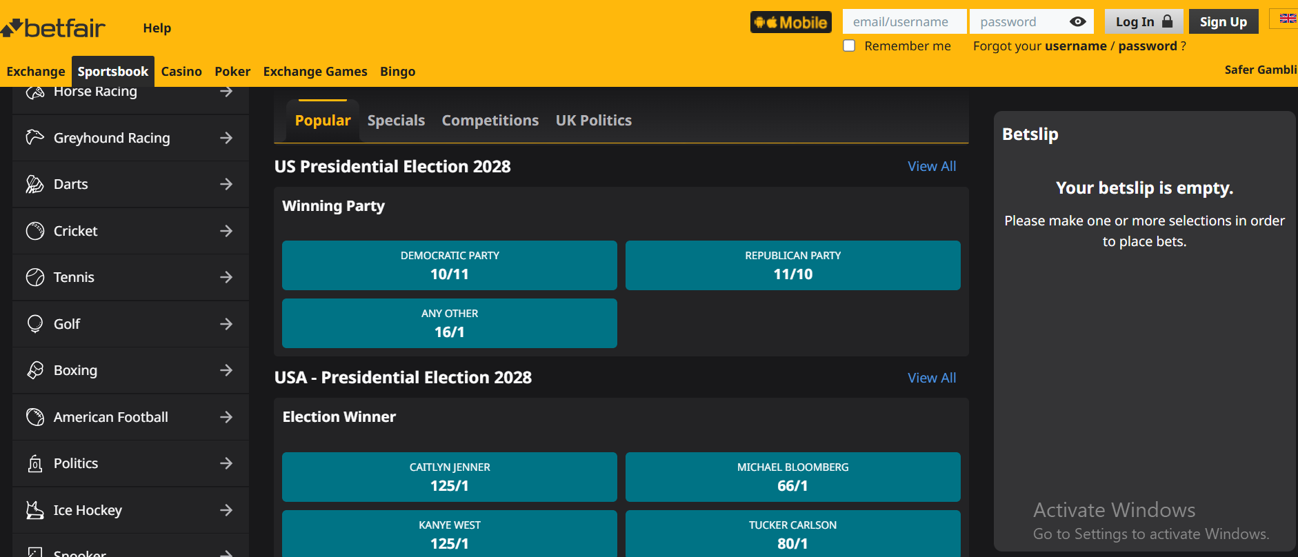Open the Mobile apps button
This screenshot has width=1298, height=557.
click(x=790, y=22)
